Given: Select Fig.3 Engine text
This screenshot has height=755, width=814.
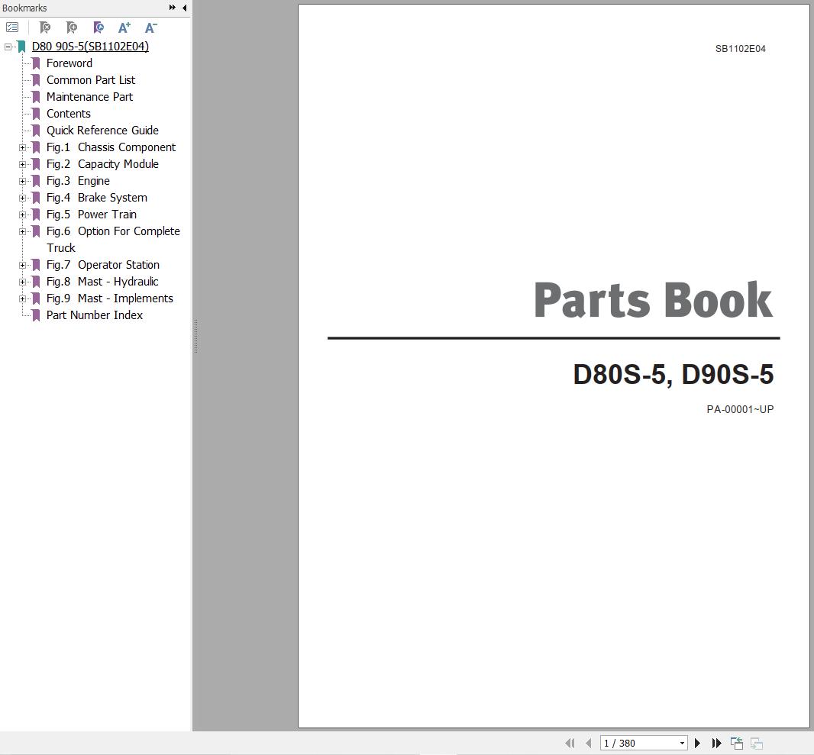Looking at the screenshot, I should (x=79, y=181).
